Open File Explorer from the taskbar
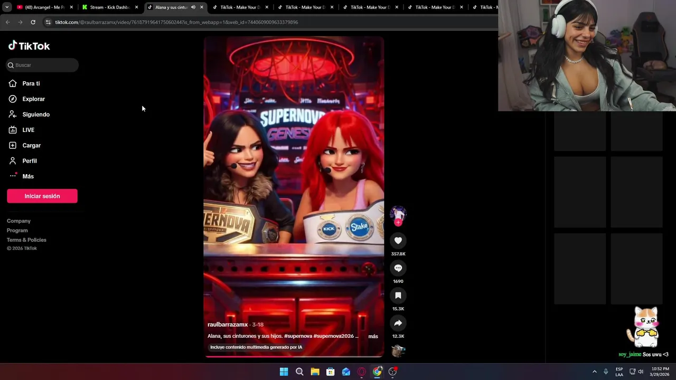 coord(315,372)
